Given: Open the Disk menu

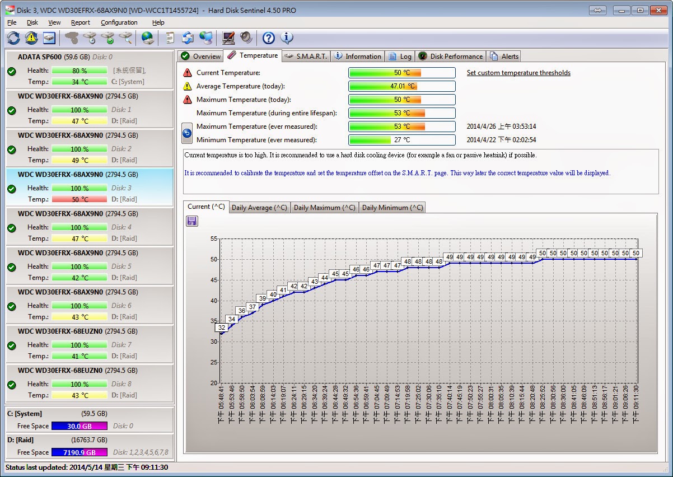Looking at the screenshot, I should coord(32,22).
